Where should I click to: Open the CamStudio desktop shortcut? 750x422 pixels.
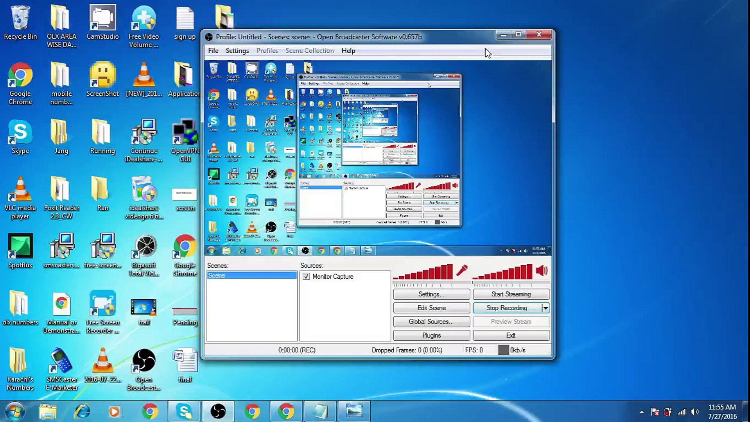click(x=102, y=23)
